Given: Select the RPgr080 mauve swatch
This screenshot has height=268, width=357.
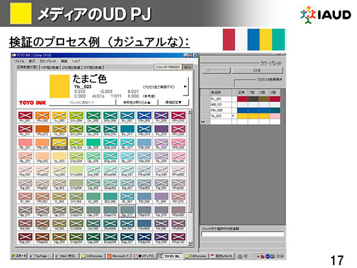Looking at the screenshot, I should click(x=178, y=210).
